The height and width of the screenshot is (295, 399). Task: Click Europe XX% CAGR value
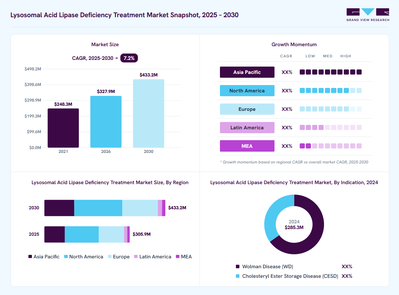coord(287,109)
